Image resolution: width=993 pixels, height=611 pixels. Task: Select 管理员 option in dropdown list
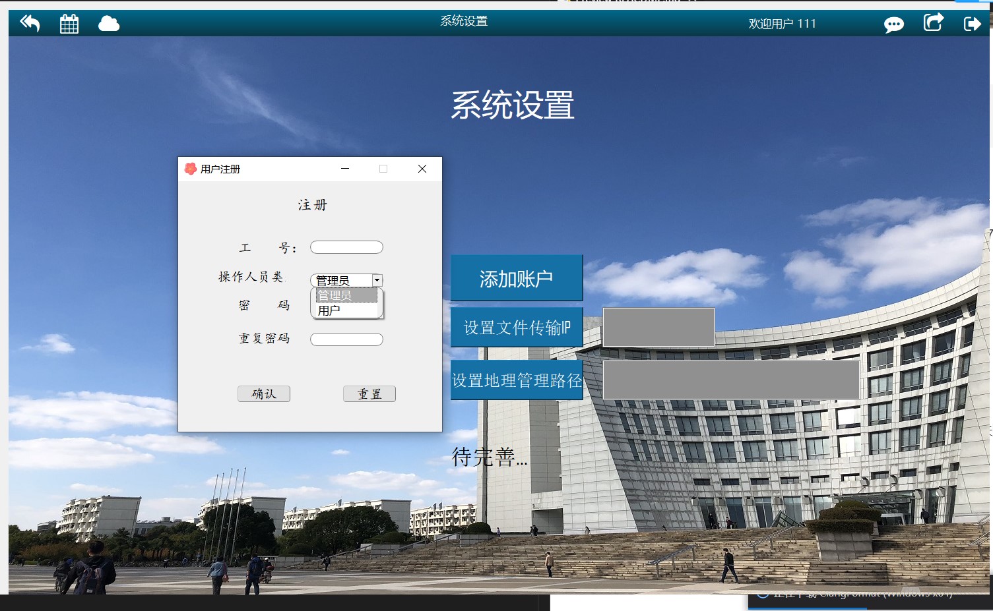click(x=346, y=295)
